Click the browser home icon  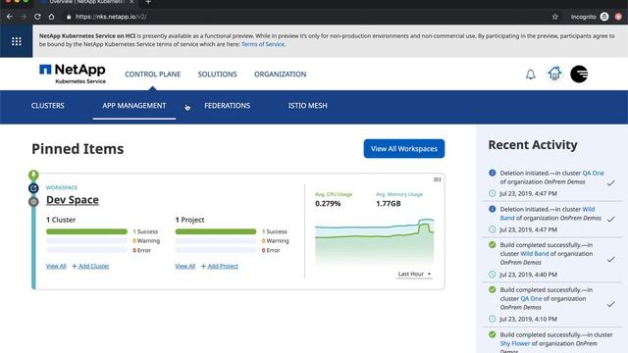click(x=51, y=17)
